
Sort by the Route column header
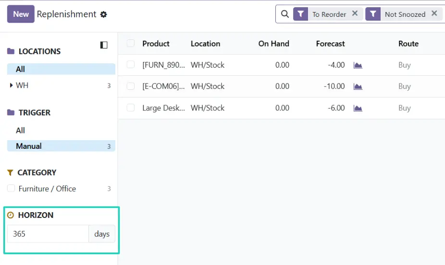click(408, 44)
